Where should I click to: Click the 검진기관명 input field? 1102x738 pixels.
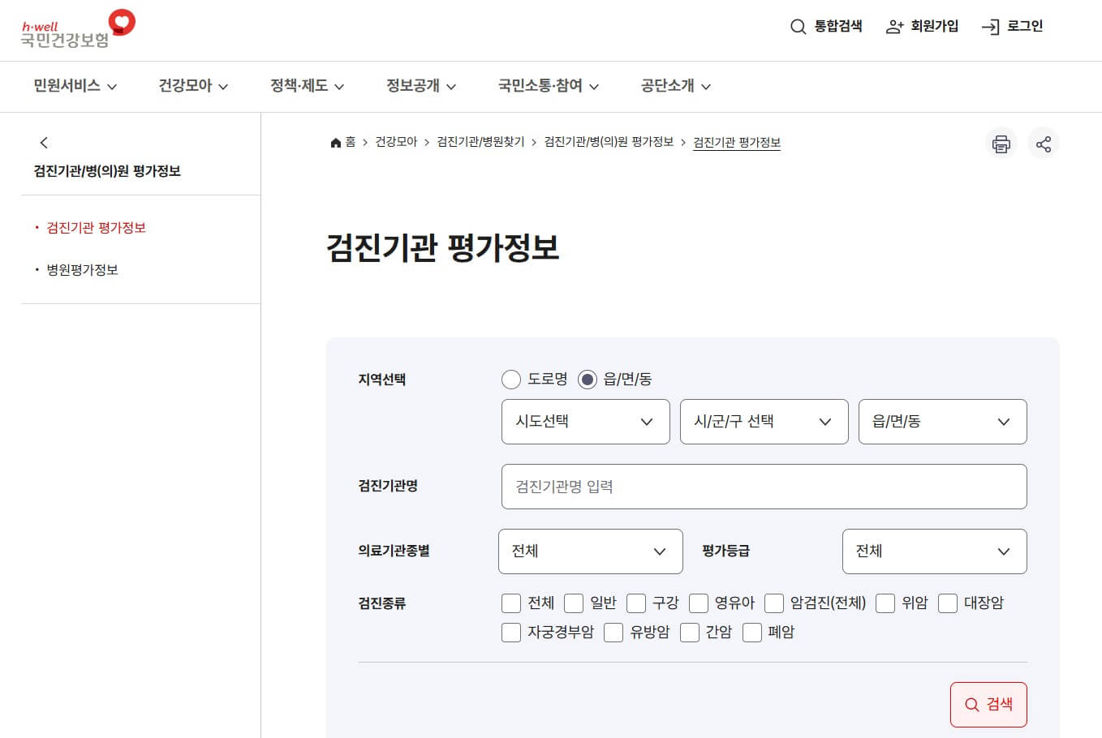tap(764, 487)
